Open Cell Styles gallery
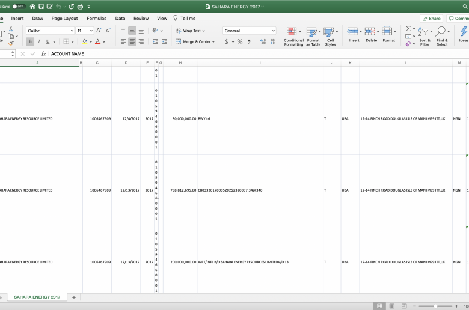 click(330, 36)
